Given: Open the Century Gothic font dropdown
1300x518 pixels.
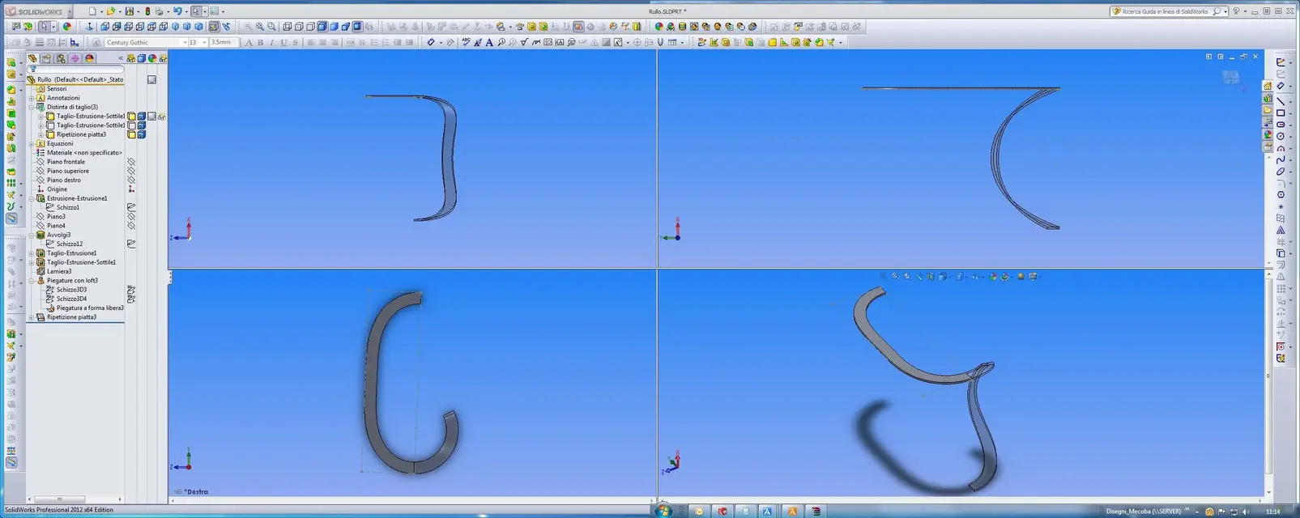Looking at the screenshot, I should 146,42.
